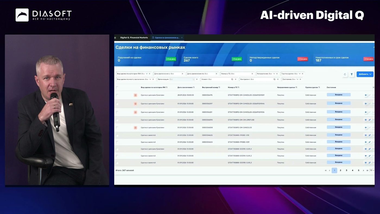The image size is (380, 214).
Task: Click the red cancel icon on deal 0000006088
Action: click(135, 128)
